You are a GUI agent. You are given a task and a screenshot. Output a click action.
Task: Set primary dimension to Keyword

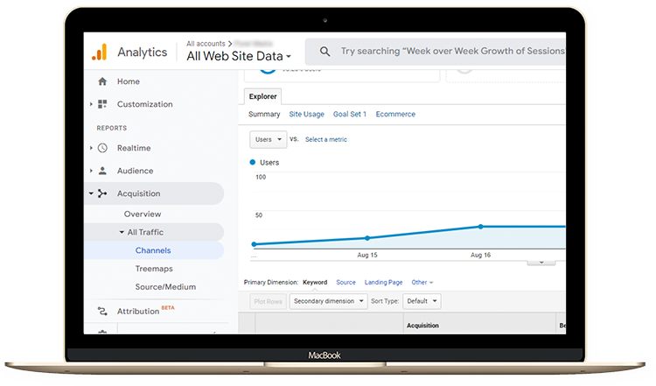tap(315, 282)
